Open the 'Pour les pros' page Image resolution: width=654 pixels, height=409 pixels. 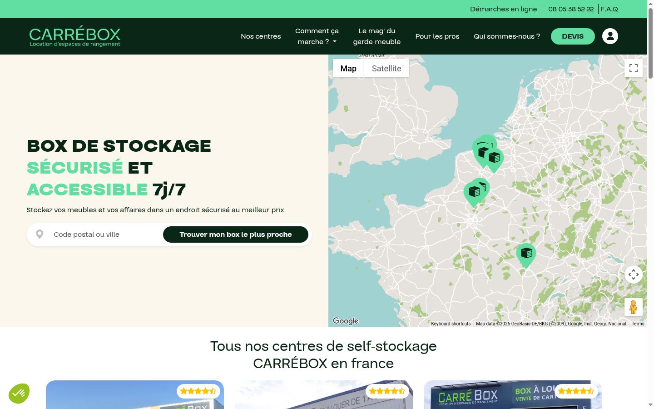437,36
